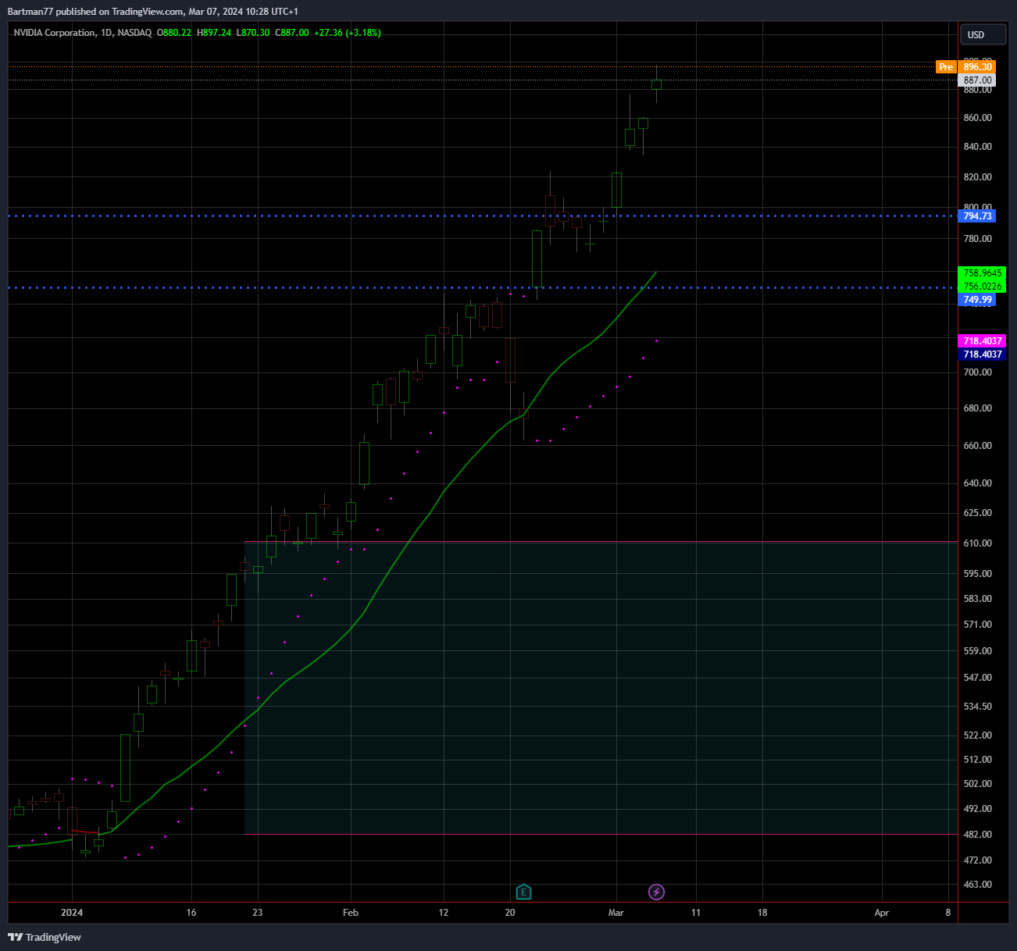Image resolution: width=1017 pixels, height=951 pixels.
Task: Click the magenta 718.4037 value tag
Action: coord(982,341)
